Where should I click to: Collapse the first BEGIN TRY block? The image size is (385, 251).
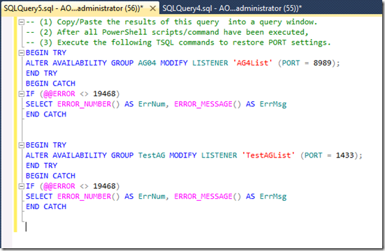22,53
